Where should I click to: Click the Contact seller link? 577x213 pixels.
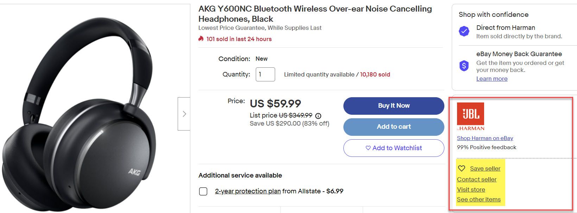tap(476, 179)
